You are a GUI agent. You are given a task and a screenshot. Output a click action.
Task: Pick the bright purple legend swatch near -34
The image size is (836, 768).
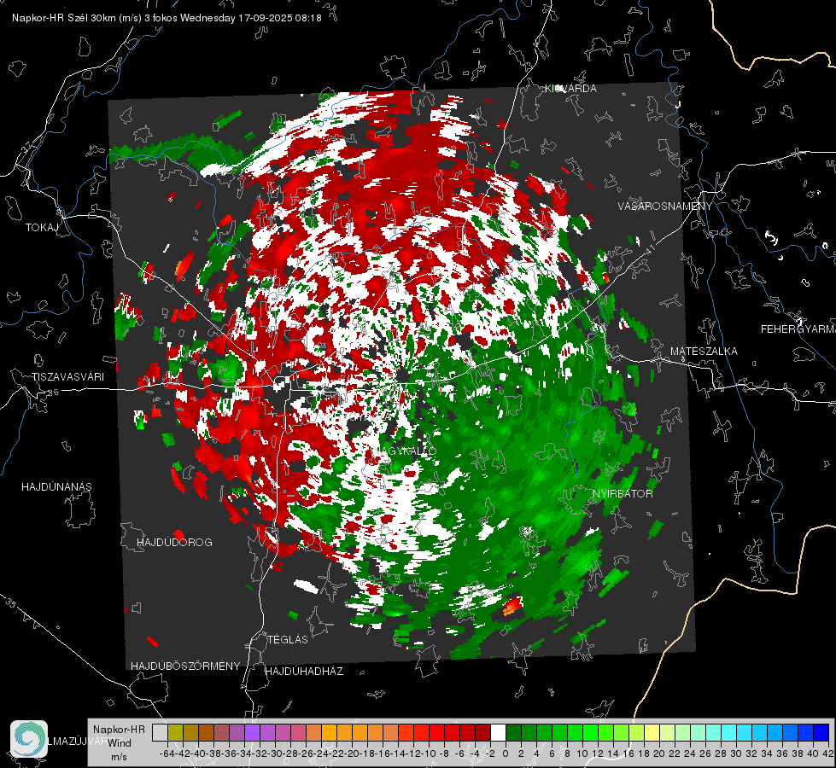[252, 733]
